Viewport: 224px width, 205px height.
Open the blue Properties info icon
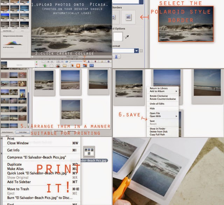[108, 62]
